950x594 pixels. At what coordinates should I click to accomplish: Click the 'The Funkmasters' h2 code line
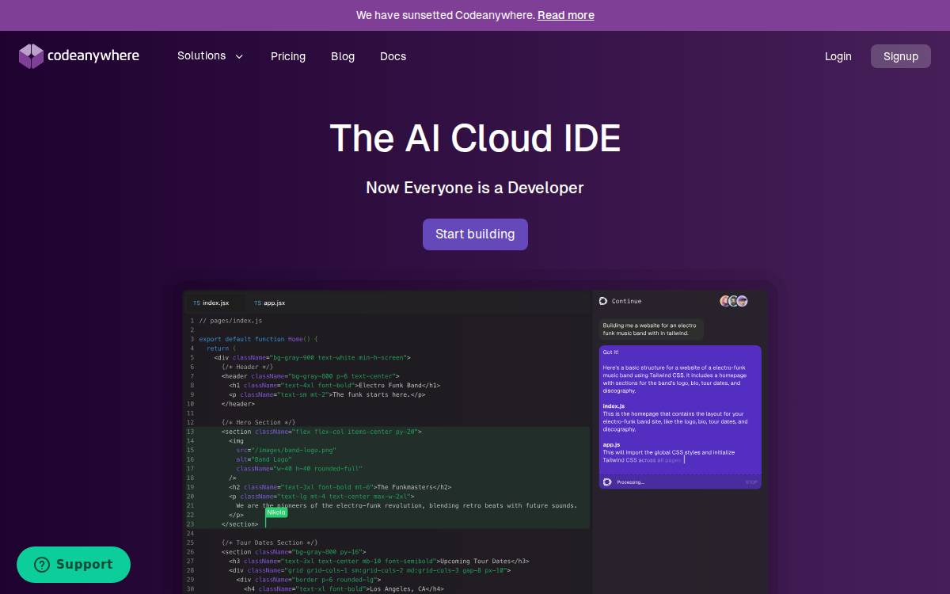point(340,487)
